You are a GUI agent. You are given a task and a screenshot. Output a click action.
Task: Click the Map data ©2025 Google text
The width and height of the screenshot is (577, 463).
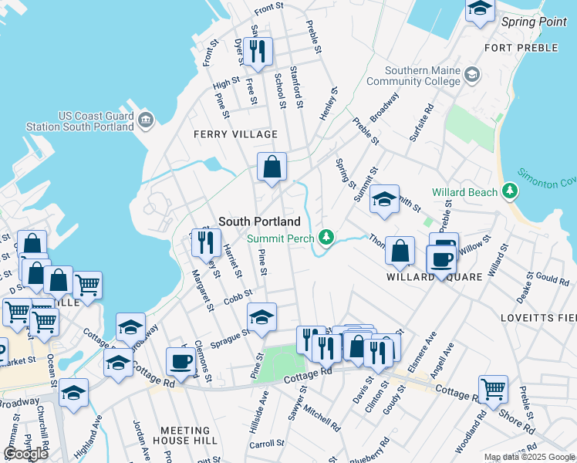point(530,458)
